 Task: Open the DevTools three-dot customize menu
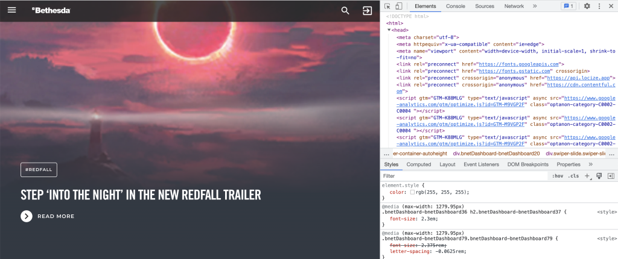click(599, 6)
